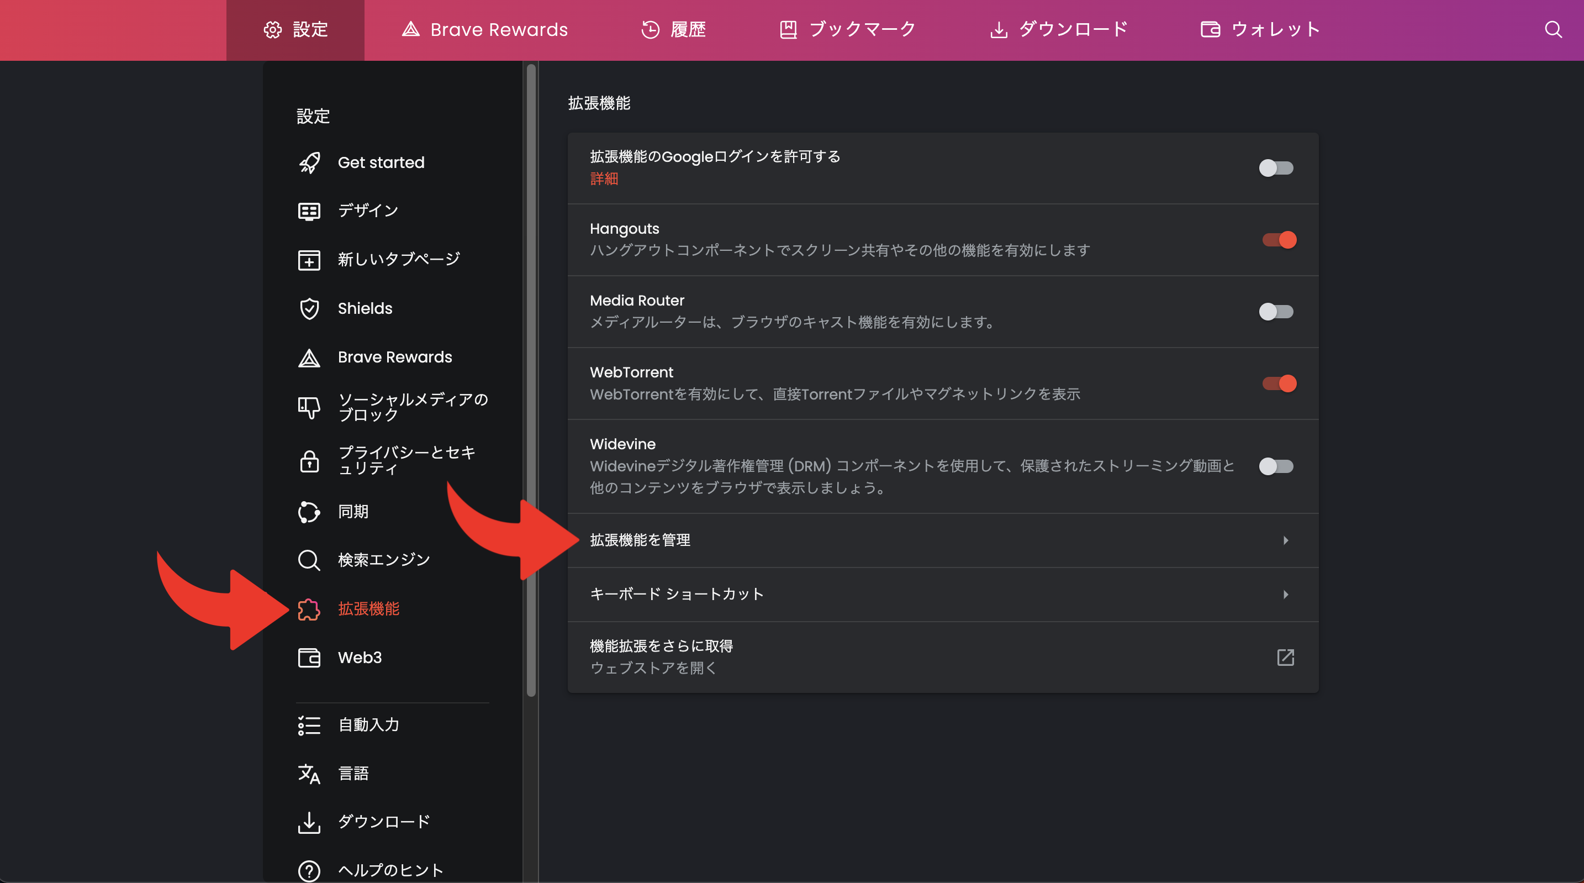Open 機能拡張をさらに取得 link
1584x883 pixels.
(x=941, y=657)
